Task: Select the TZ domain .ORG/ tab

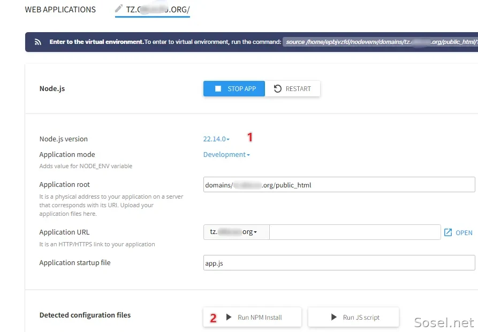Action: click(153, 10)
